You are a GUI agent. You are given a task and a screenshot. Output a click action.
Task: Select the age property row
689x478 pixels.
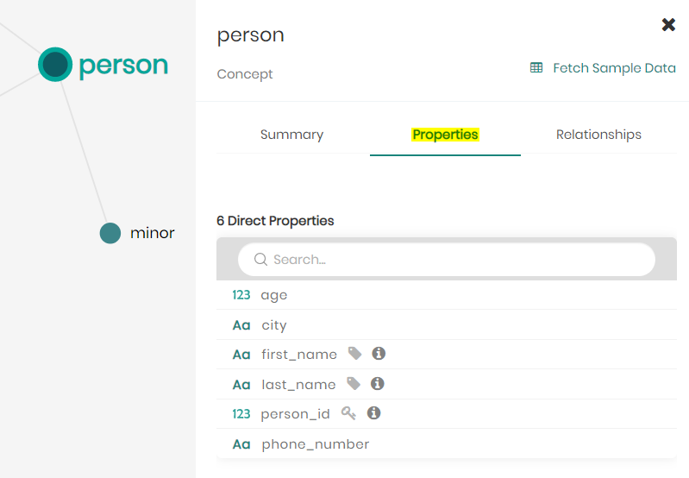[x=274, y=295]
